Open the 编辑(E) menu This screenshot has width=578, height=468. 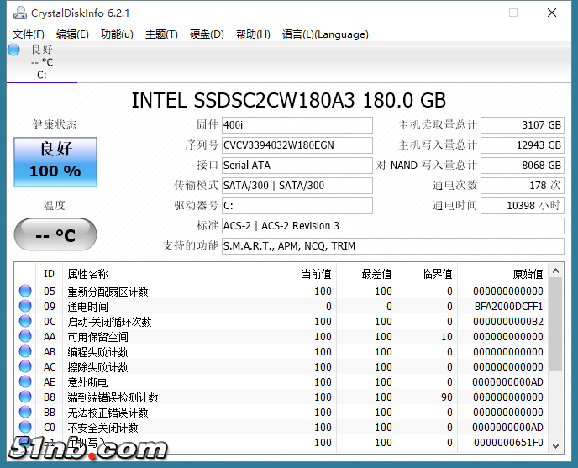[x=72, y=34]
